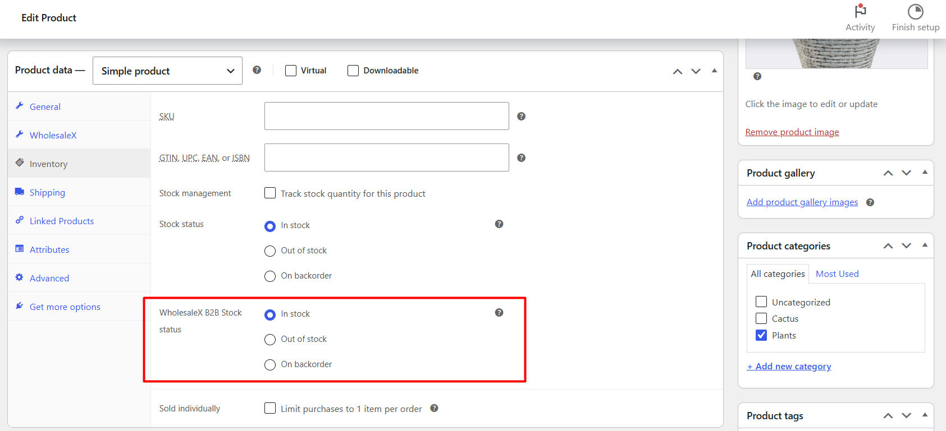
Task: Click the help icon beside GTIN field
Action: 521,157
